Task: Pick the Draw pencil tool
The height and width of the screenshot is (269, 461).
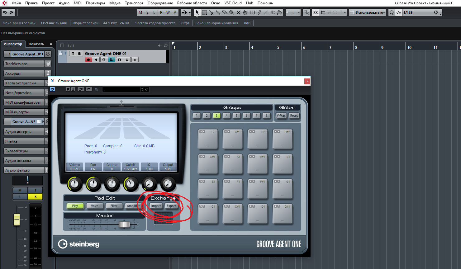Action: pos(259,12)
